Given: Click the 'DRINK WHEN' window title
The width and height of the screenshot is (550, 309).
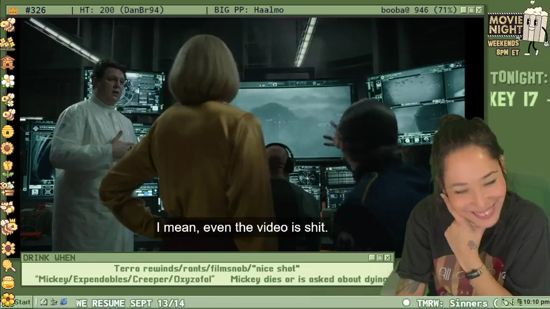Looking at the screenshot, I should click(x=49, y=258).
